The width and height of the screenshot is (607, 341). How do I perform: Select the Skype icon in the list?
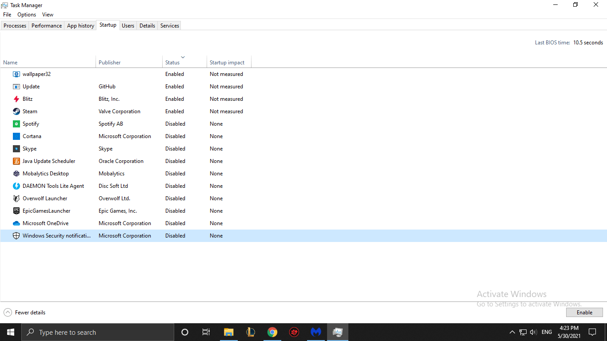click(x=16, y=148)
